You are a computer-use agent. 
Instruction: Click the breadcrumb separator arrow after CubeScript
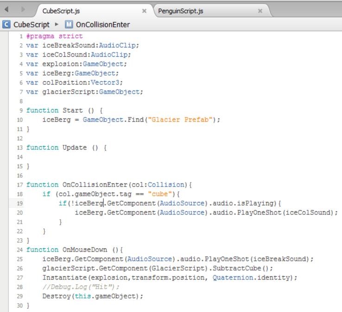(57, 25)
